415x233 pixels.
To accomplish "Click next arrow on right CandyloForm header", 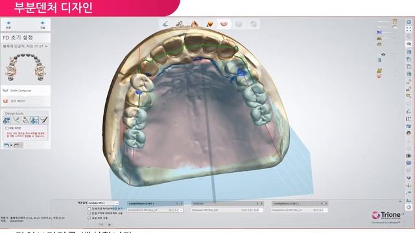I will pyautogui.click(x=326, y=203).
